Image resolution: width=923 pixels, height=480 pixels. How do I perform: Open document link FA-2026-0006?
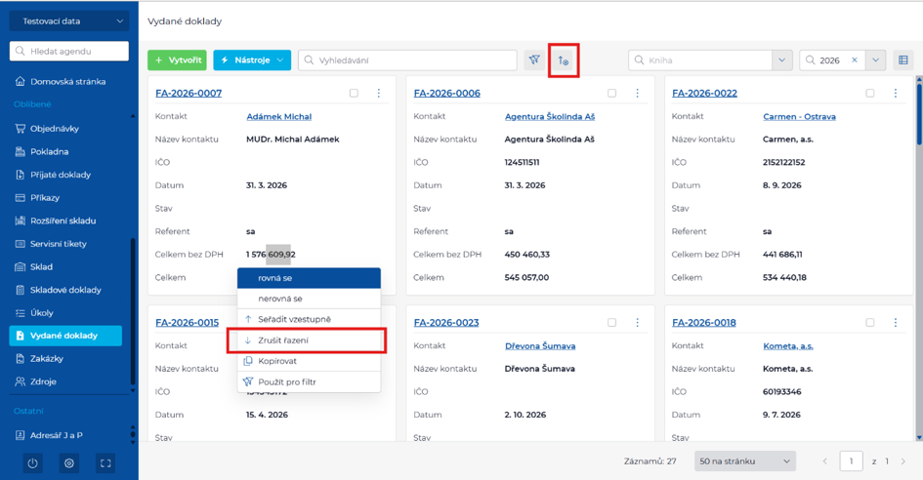point(446,93)
